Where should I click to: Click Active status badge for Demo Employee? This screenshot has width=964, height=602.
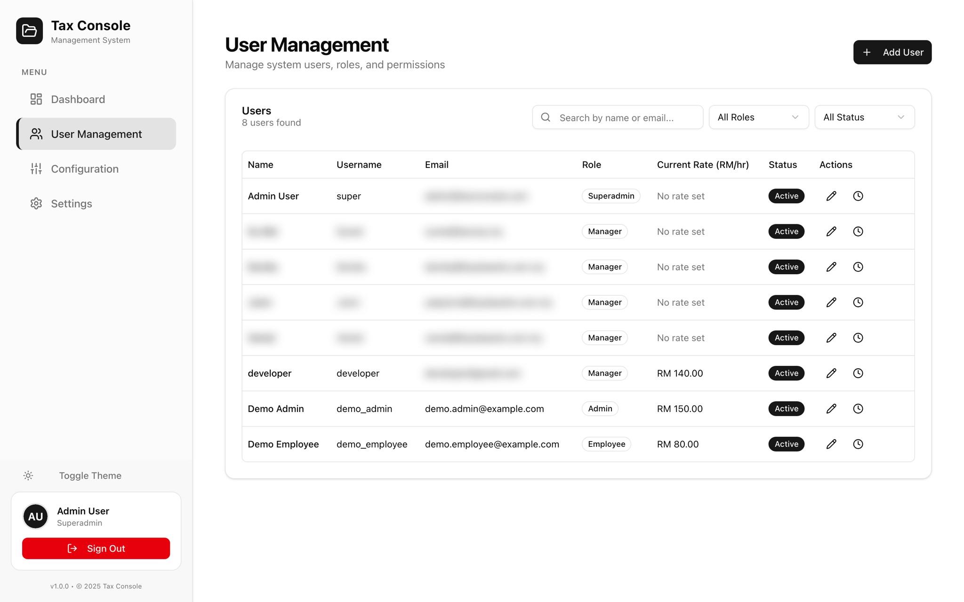pyautogui.click(x=787, y=444)
